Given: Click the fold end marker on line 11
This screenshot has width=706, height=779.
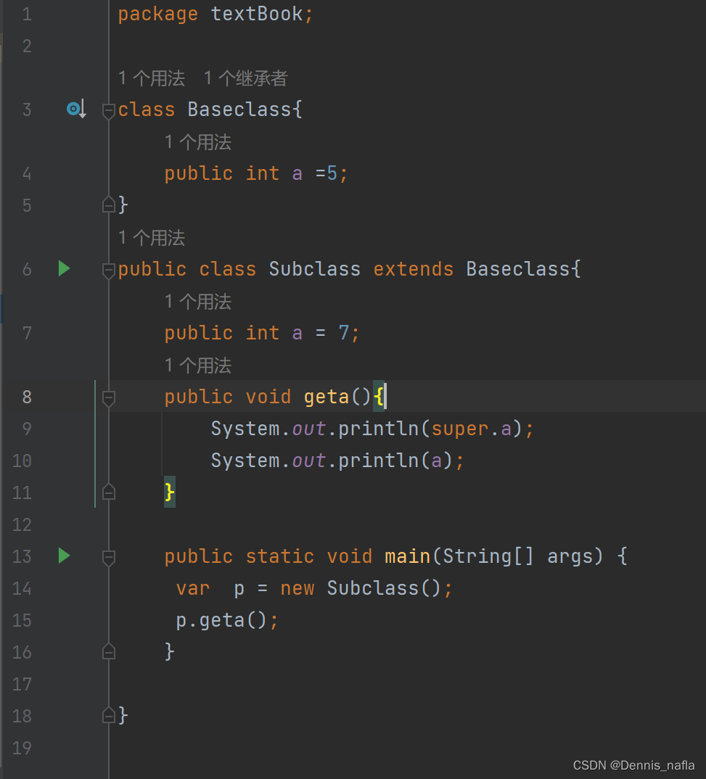Looking at the screenshot, I should coord(108,492).
